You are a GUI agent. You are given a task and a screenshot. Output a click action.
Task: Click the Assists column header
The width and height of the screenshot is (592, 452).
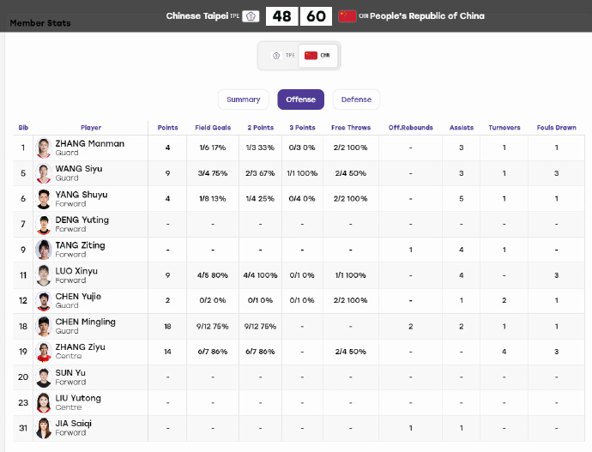click(462, 128)
